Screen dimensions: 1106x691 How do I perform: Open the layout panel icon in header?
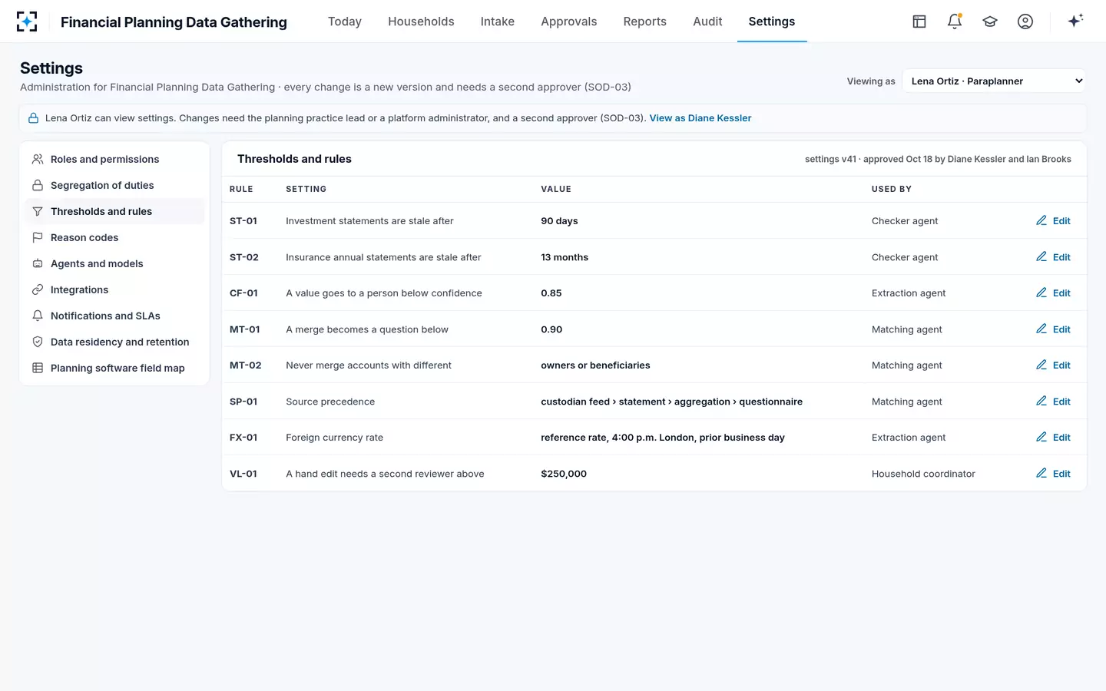click(x=919, y=21)
